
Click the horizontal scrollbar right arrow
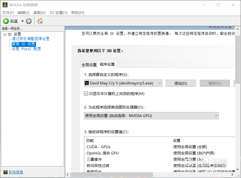click(x=232, y=175)
